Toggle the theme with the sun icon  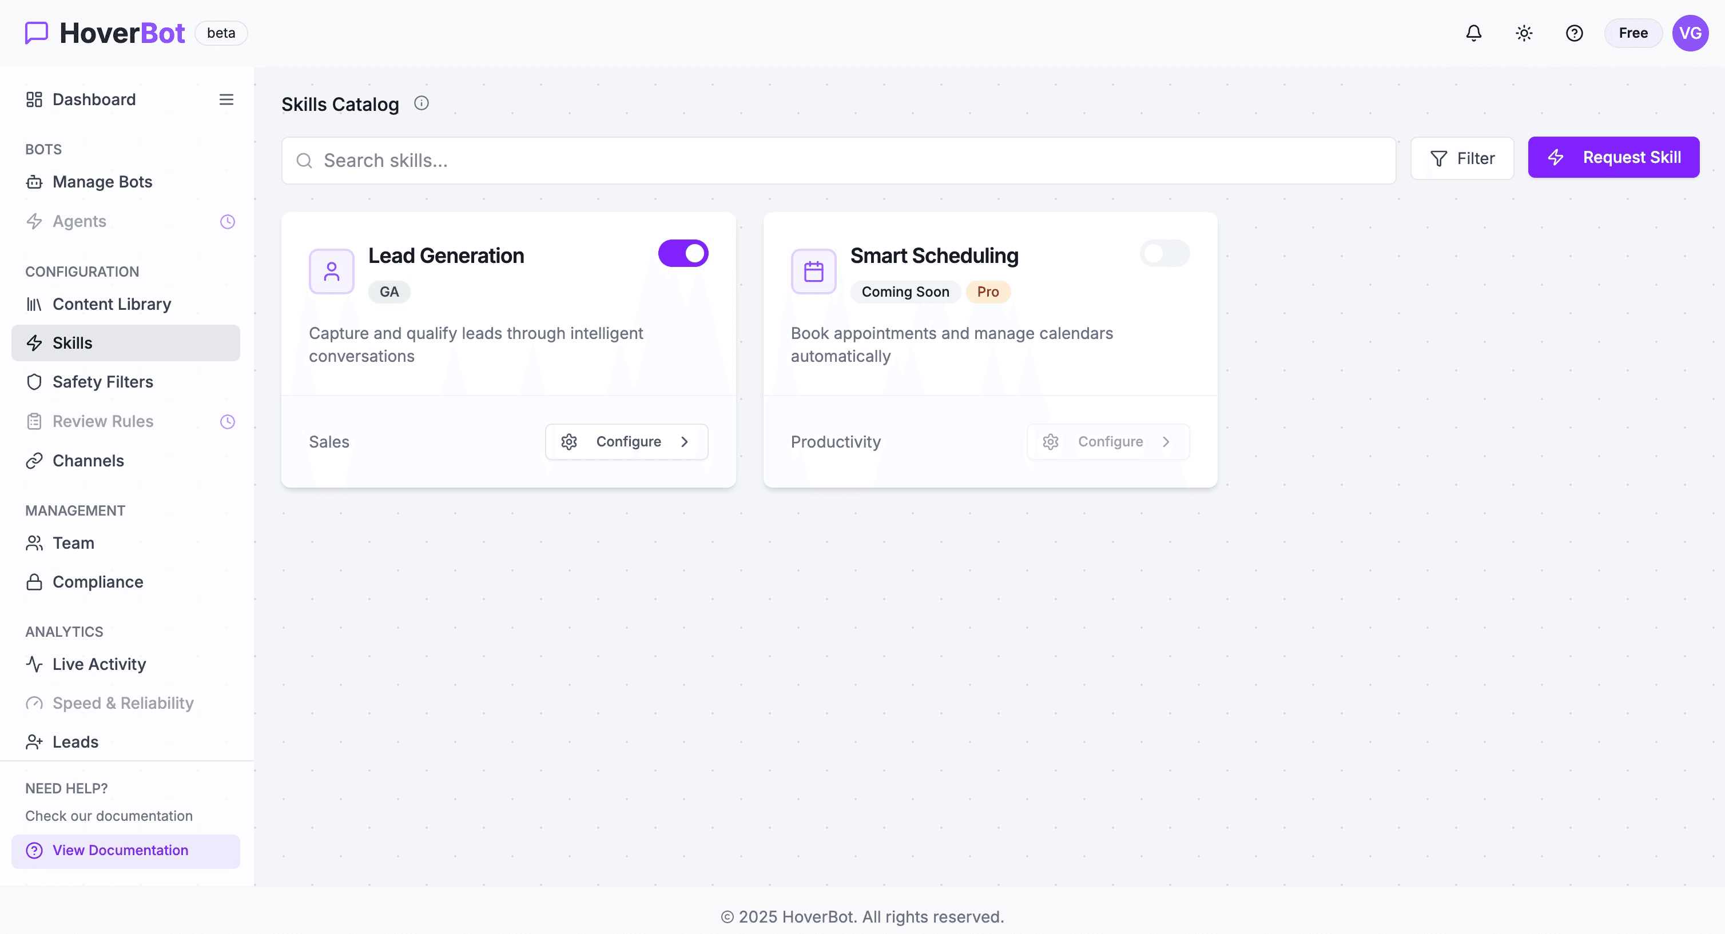tap(1524, 33)
